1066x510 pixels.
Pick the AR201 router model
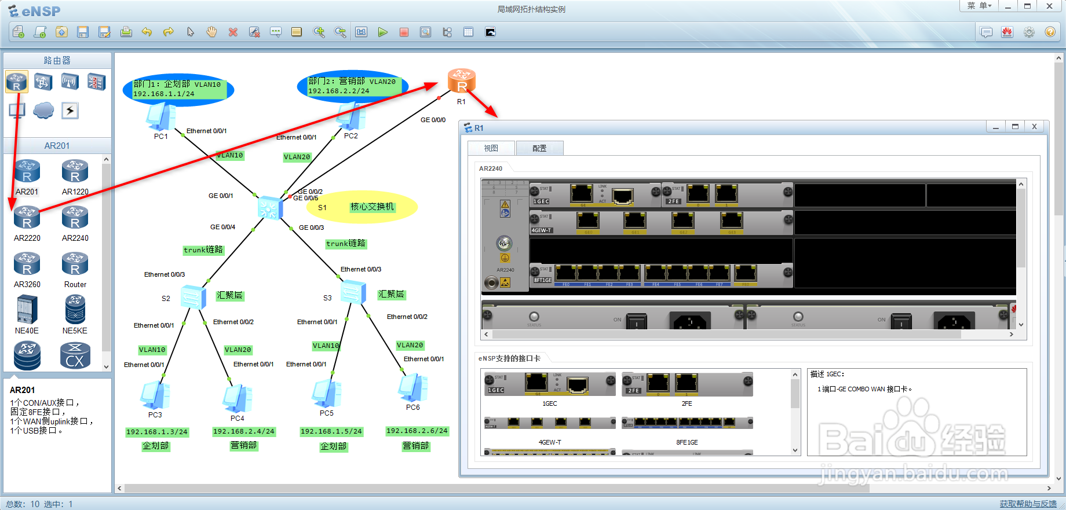point(27,178)
